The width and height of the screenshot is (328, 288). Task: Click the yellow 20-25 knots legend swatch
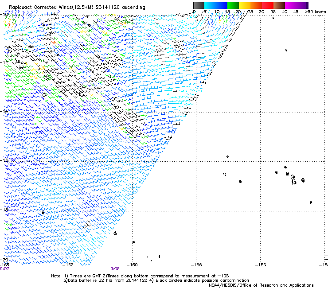click(x=245, y=5)
